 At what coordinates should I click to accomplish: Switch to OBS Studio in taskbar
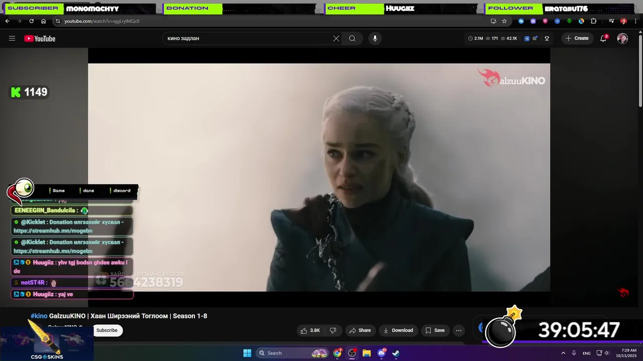352,353
